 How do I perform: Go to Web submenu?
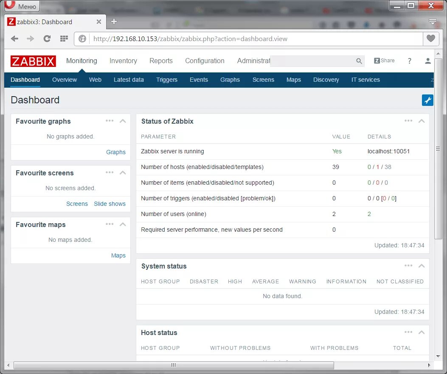95,80
